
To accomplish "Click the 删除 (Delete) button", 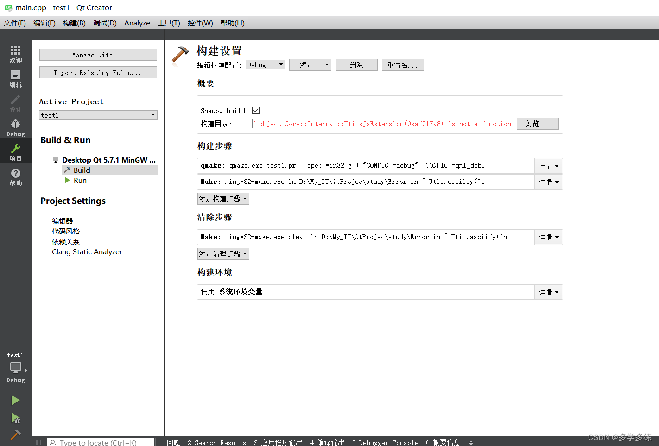I will 356,65.
